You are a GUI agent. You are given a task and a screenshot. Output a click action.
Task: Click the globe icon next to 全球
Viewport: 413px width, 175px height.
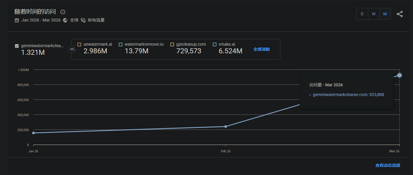[65, 20]
